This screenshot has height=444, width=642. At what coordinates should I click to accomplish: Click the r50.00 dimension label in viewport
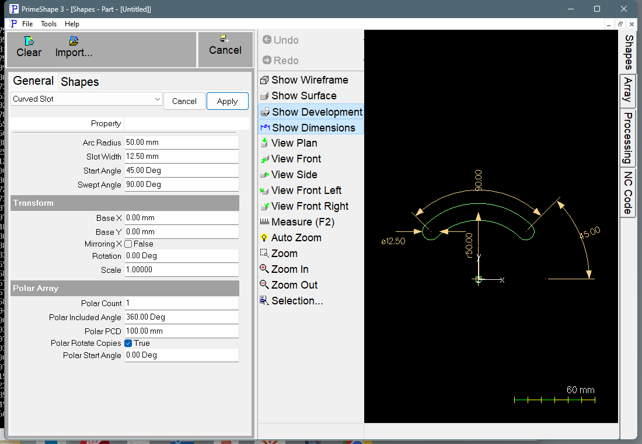tap(469, 245)
